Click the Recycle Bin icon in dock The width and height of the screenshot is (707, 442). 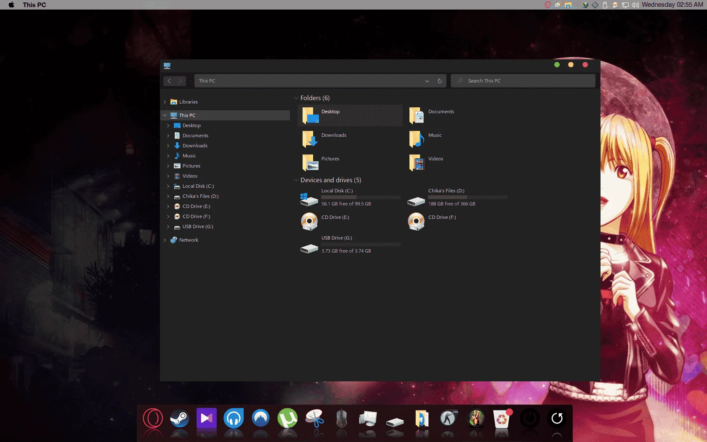tap(502, 418)
